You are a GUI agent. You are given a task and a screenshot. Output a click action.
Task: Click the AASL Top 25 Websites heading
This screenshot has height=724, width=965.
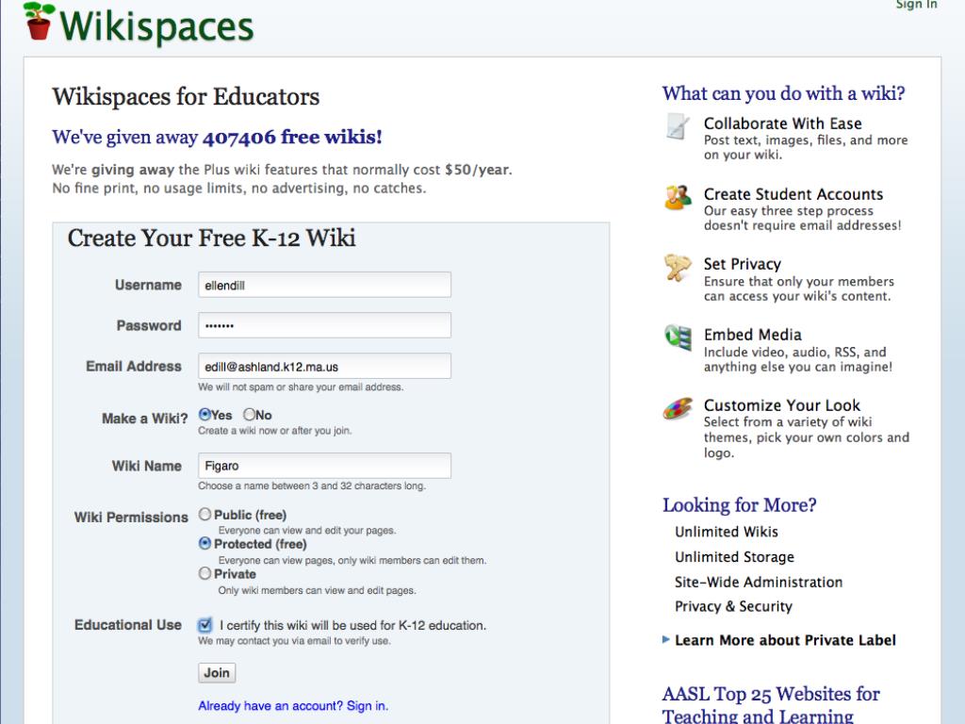tap(771, 705)
